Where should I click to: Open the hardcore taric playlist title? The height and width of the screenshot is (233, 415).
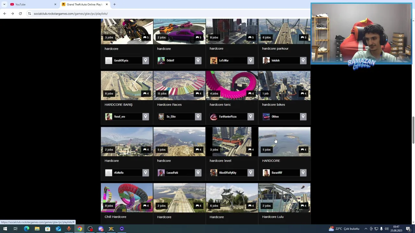tap(220, 105)
